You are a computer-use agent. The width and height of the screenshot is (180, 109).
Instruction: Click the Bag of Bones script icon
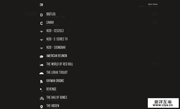(42, 98)
